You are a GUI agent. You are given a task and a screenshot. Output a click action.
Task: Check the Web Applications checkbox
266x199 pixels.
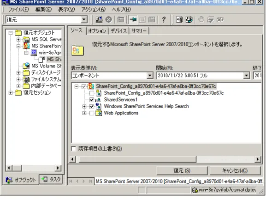[x=92, y=113]
